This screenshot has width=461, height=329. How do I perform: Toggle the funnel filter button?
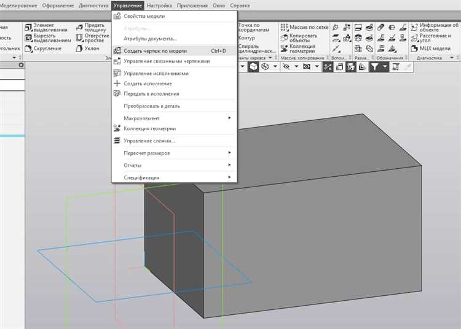(374, 67)
